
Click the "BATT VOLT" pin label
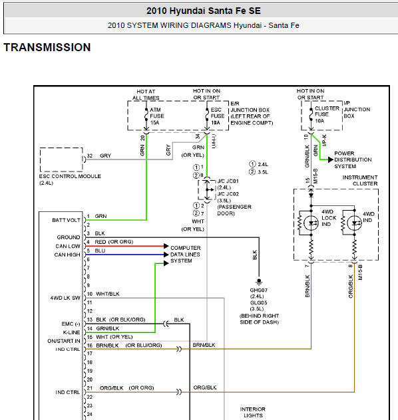[66, 220]
